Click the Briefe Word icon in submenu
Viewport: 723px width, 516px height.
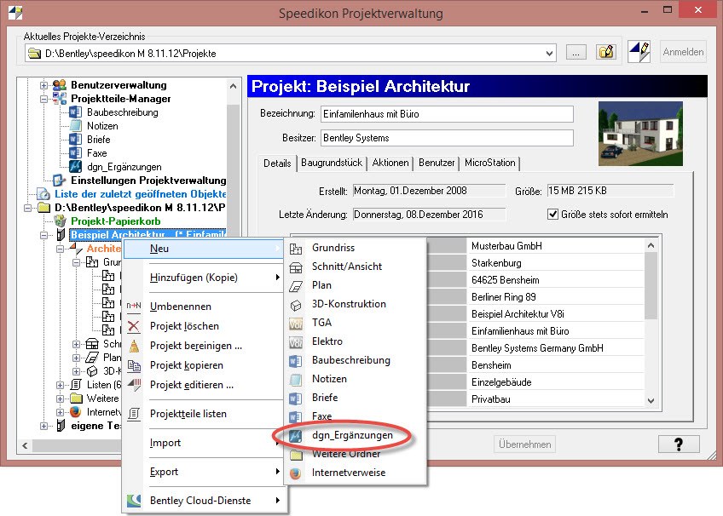click(x=296, y=398)
